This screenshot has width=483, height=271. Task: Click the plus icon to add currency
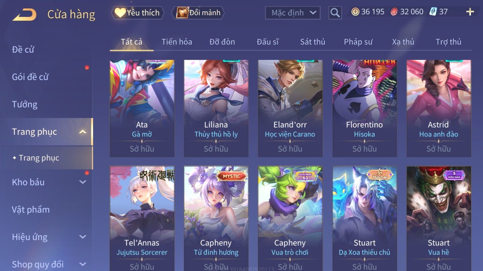[470, 12]
